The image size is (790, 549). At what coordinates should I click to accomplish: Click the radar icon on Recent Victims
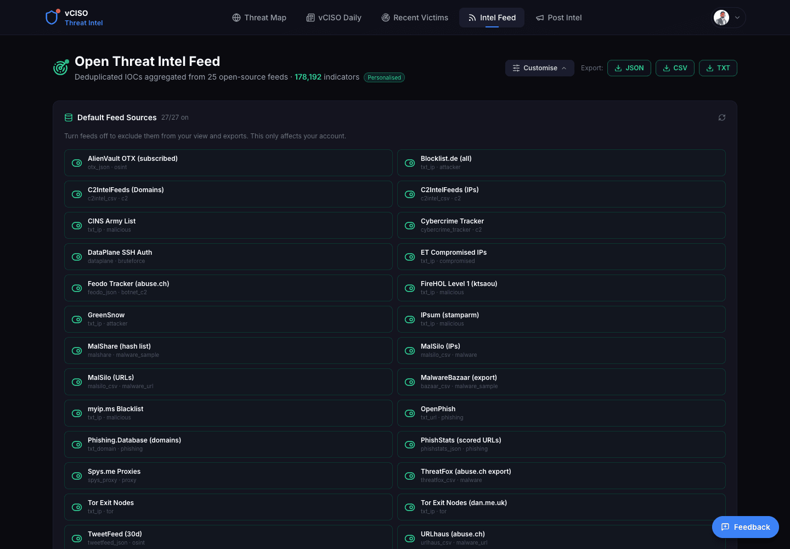(386, 18)
